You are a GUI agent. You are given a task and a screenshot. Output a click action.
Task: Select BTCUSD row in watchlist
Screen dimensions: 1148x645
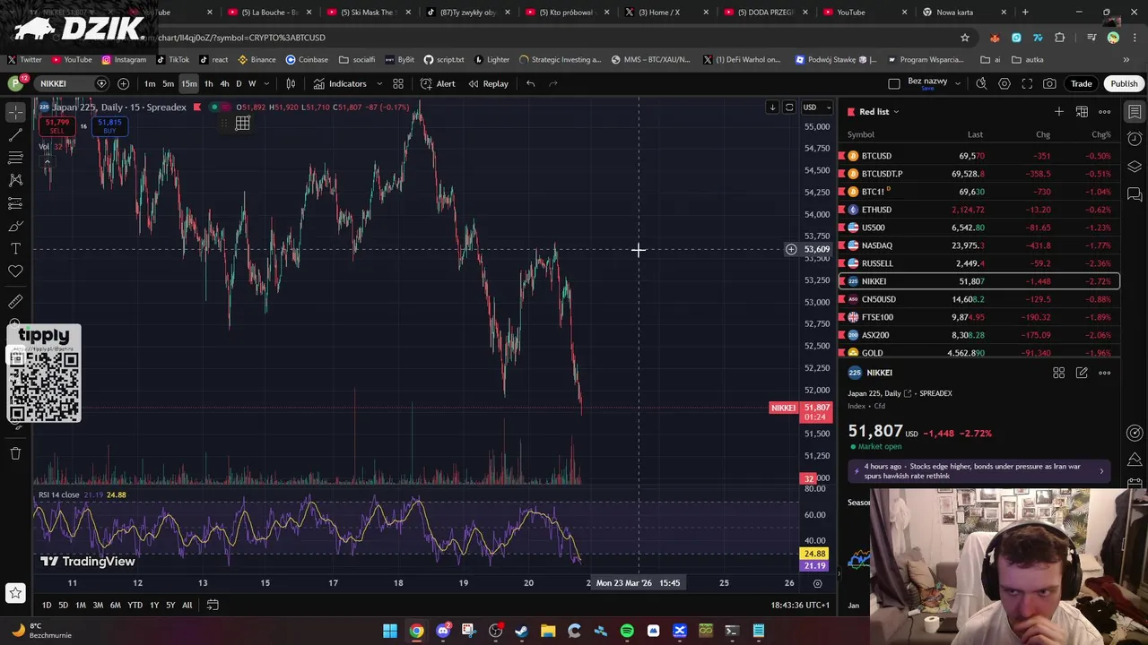(x=978, y=156)
